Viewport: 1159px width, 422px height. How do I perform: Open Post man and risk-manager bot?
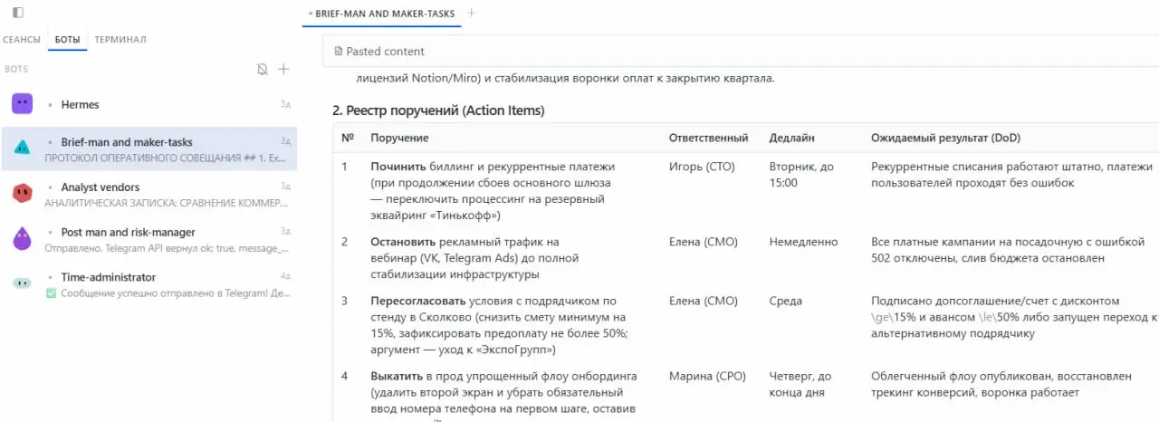coord(148,239)
